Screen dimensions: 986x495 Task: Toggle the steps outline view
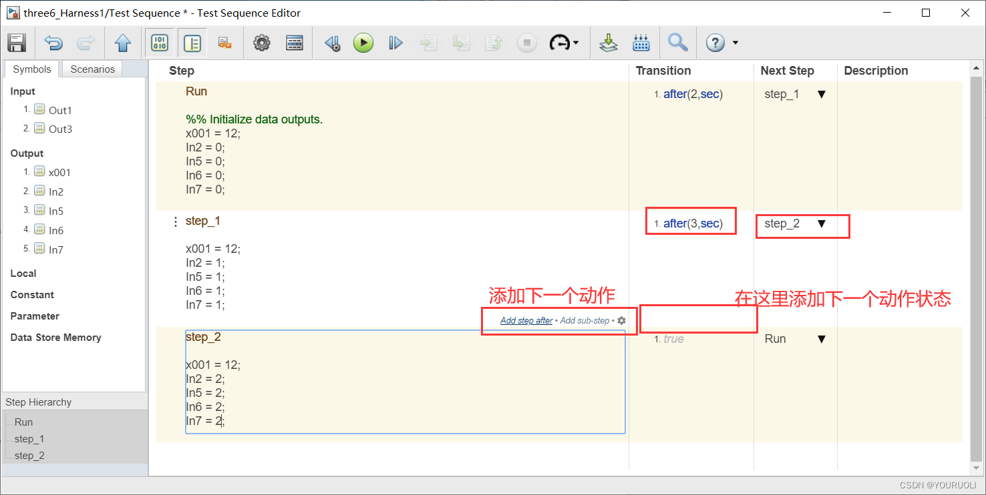(192, 42)
